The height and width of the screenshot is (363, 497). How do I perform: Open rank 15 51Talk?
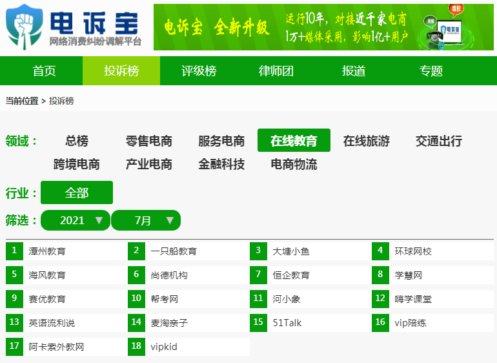click(310, 323)
